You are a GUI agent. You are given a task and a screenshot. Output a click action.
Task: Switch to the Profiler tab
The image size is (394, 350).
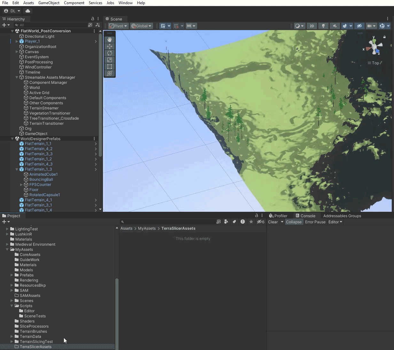(278, 216)
